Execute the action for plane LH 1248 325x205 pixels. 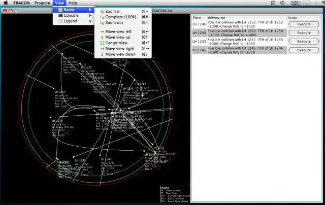tap(304, 33)
